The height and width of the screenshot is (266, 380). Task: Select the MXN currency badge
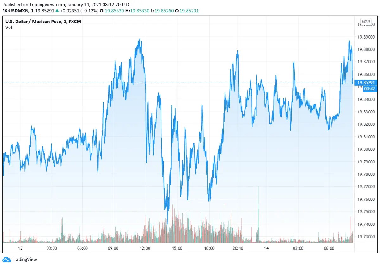[x=366, y=22]
